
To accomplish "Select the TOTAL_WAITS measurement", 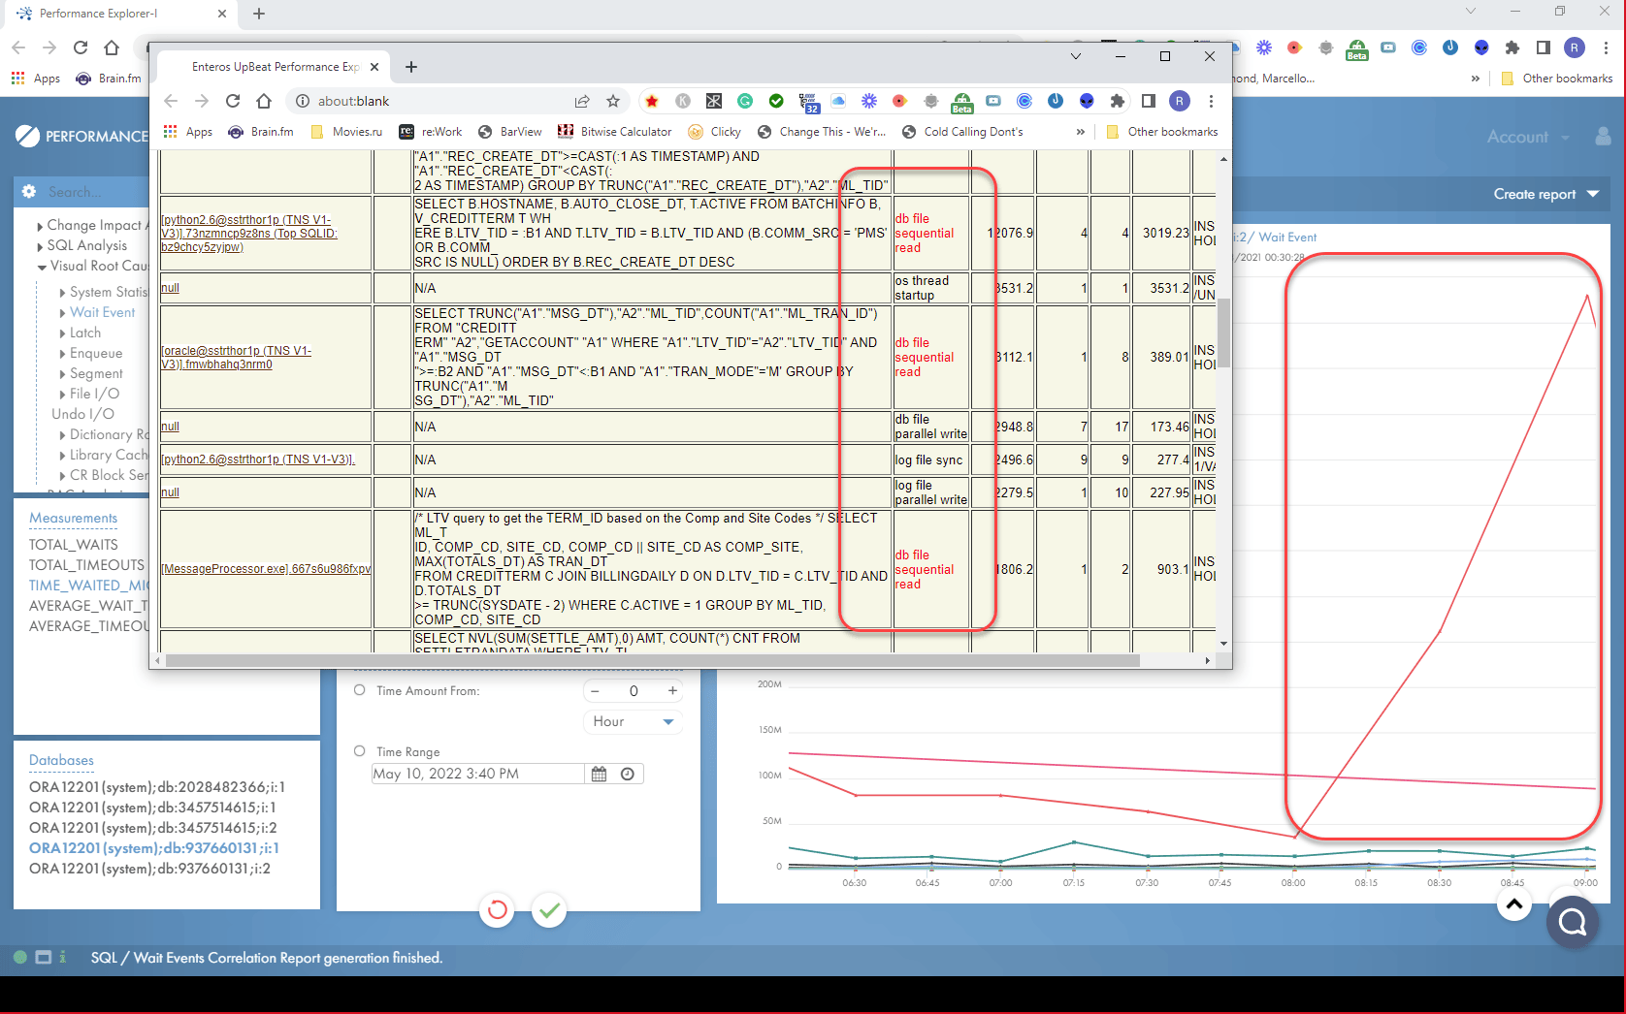I will pyautogui.click(x=74, y=545).
